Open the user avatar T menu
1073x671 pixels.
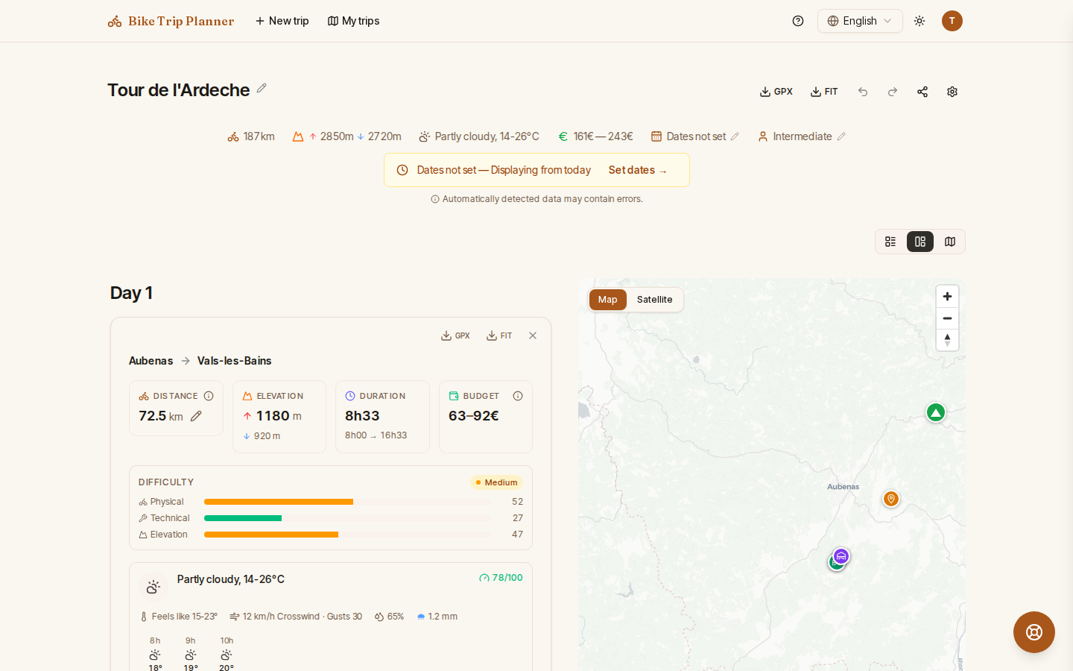click(952, 21)
